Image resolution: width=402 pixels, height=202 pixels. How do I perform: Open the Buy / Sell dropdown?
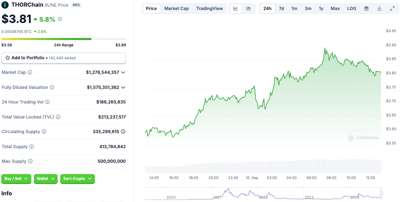point(16,179)
